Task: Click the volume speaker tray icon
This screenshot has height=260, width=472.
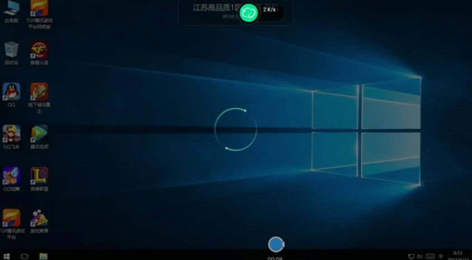Action: (419, 257)
